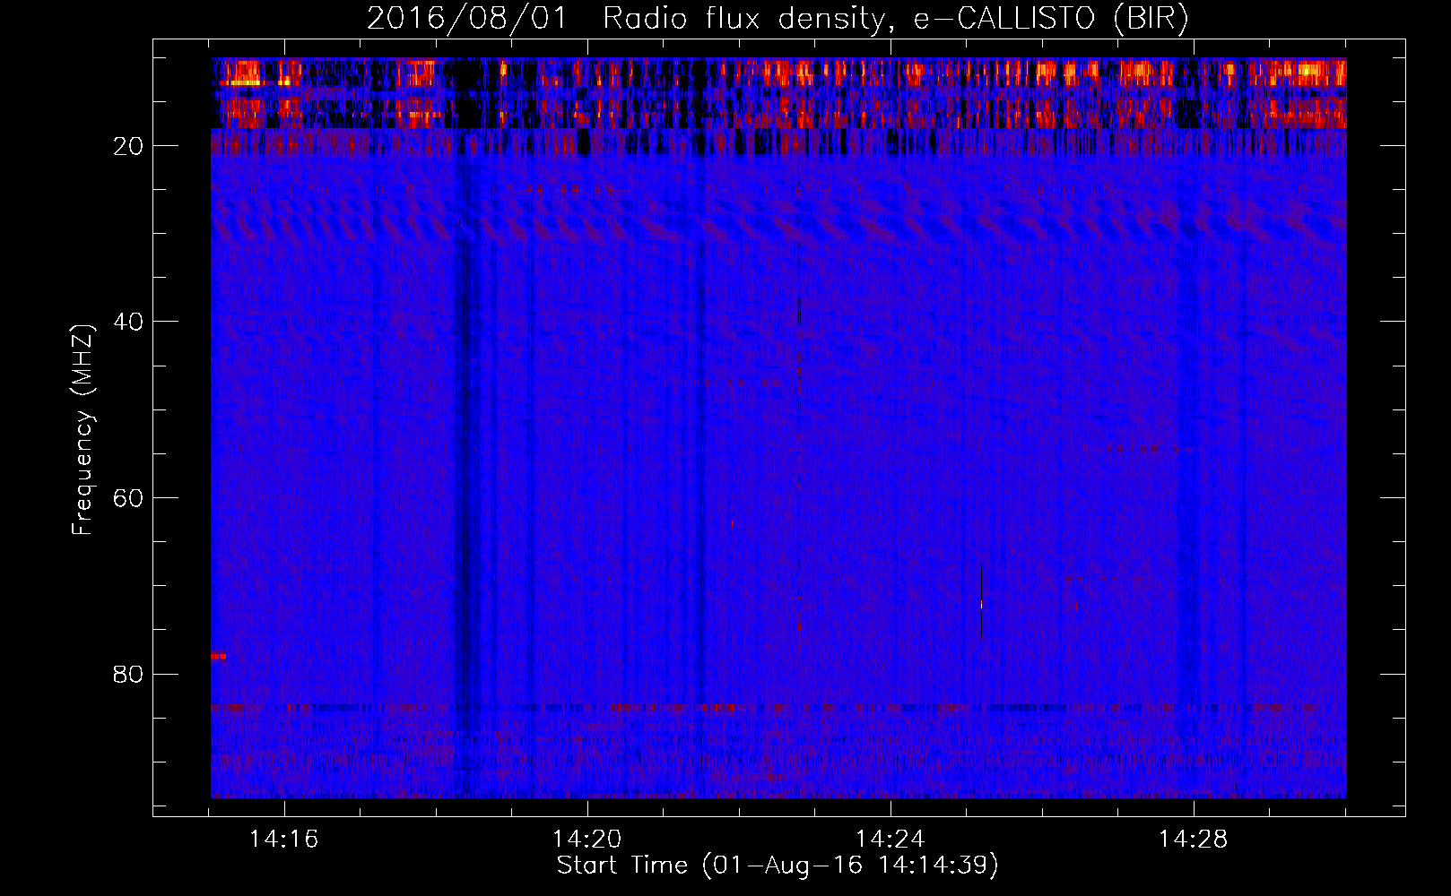Click the white spike near 14:25 at 72 MHz
This screenshot has width=1451, height=896.
point(981,605)
